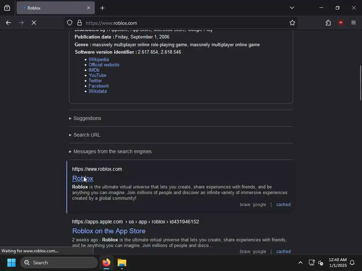Click the https://www.roblox.com result URL
The width and height of the screenshot is (362, 271).
pos(97,169)
